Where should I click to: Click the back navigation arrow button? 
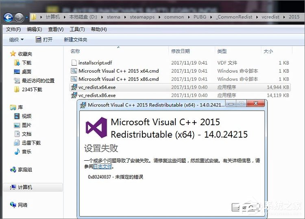pyautogui.click(x=8, y=18)
